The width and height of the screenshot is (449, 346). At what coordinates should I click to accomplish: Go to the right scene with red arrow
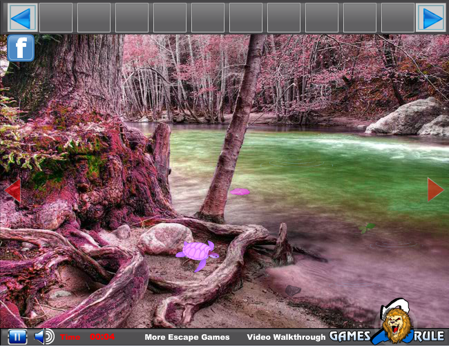[x=436, y=189]
